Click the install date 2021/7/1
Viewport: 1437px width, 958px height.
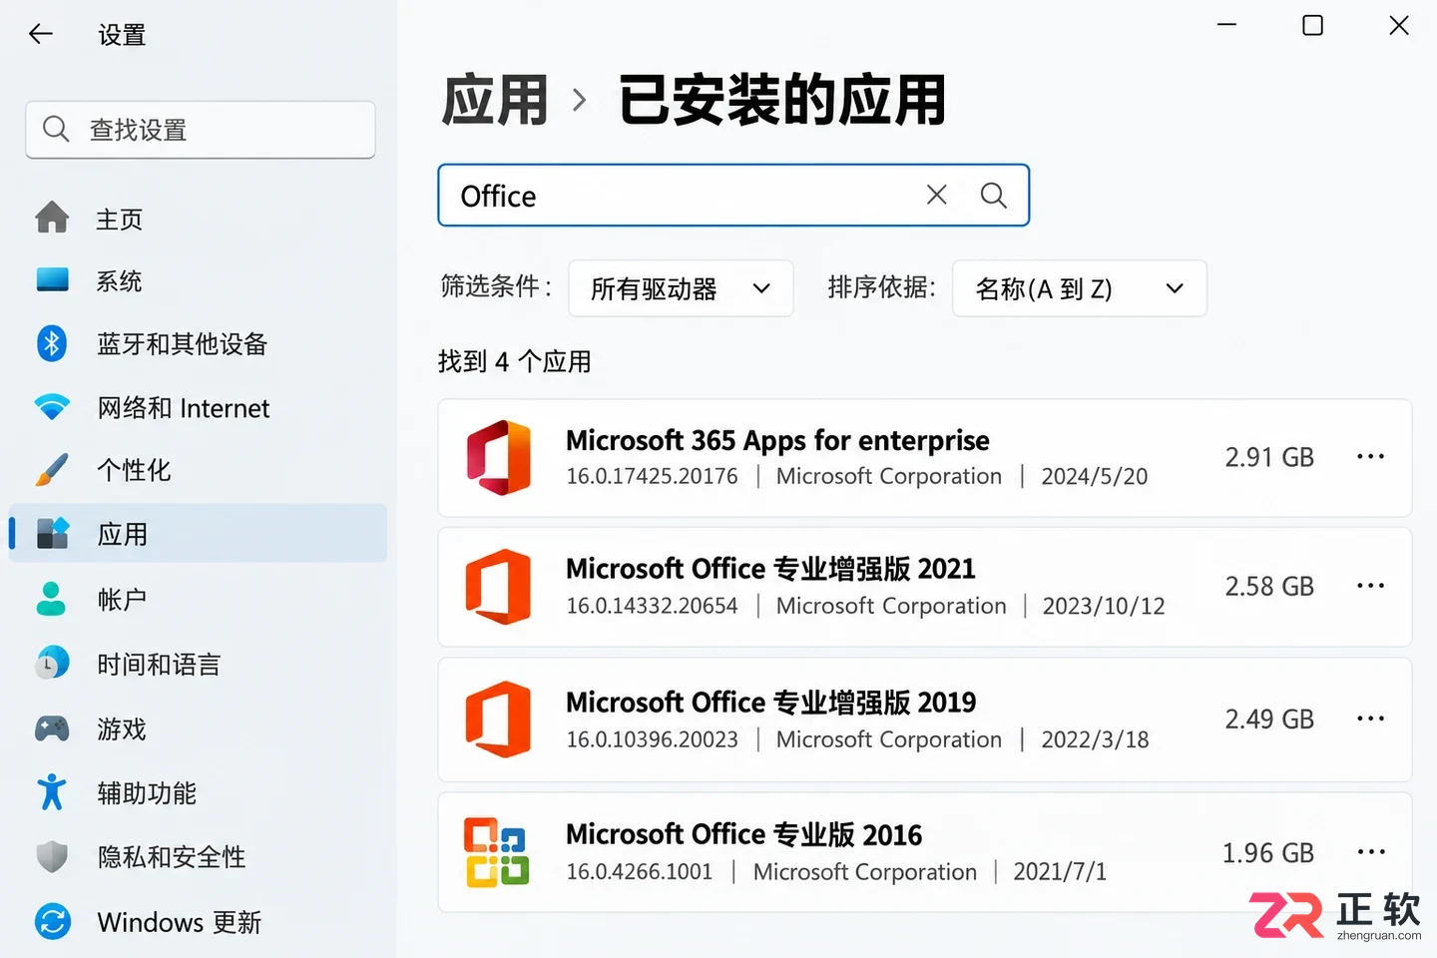[1060, 871]
